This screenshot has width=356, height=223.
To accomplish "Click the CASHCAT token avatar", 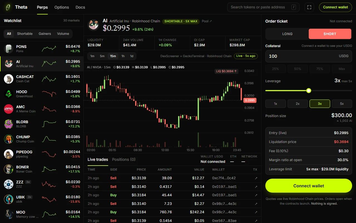I will click(9, 79).
